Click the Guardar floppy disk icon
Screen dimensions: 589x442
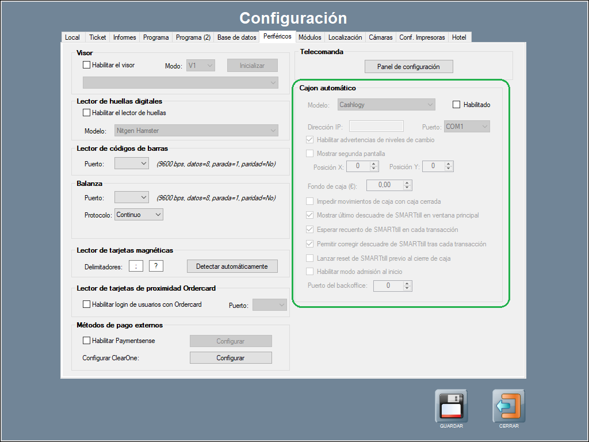451,406
